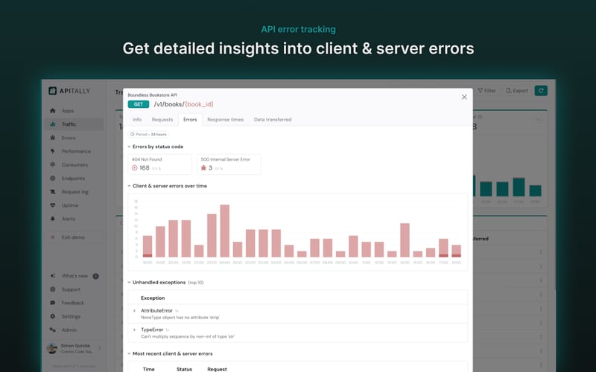Screen dimensions: 596x372
Task: Go to Performance in the sidebar
Action: [73, 151]
